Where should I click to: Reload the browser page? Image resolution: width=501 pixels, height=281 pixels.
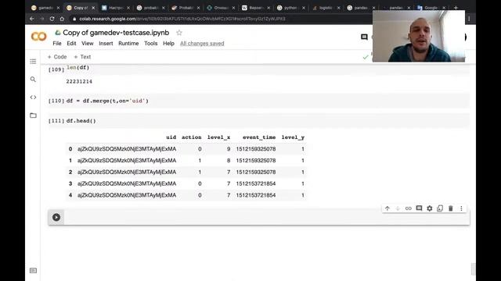click(x=52, y=19)
